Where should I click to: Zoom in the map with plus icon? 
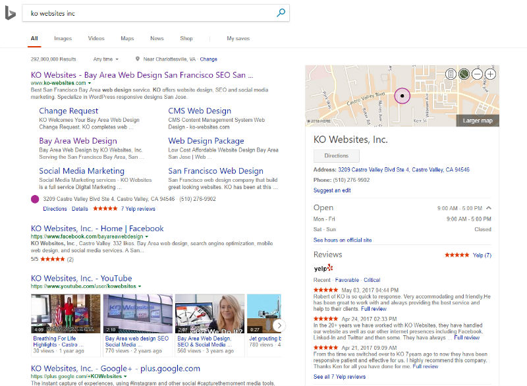coord(490,74)
